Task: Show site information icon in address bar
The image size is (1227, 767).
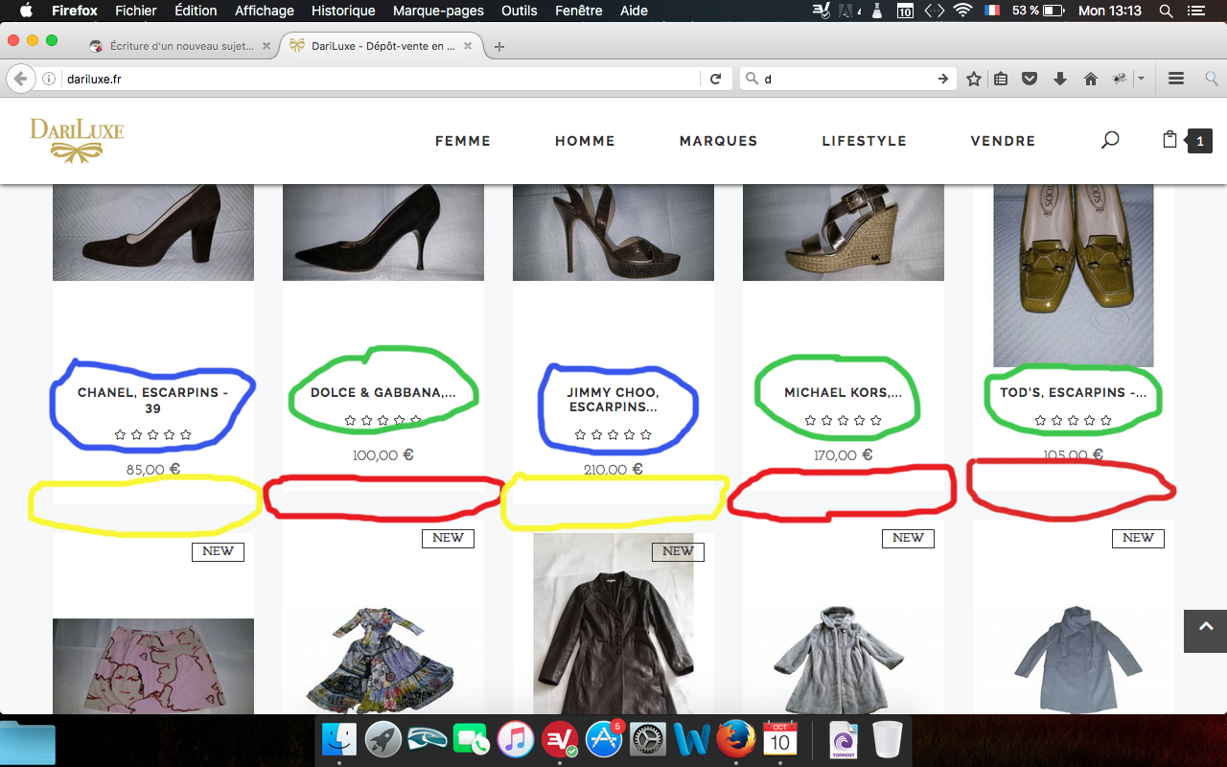Action: point(50,79)
